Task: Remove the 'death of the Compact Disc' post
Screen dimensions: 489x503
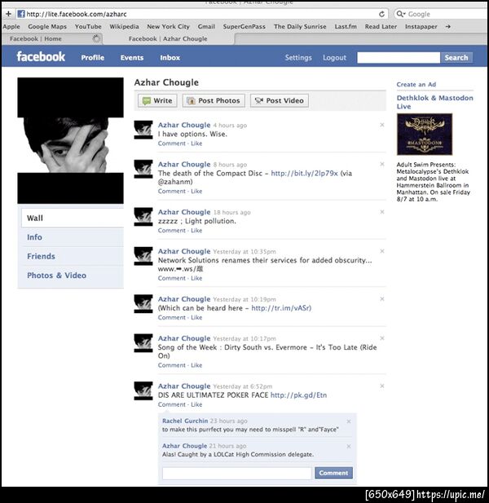Action: [x=382, y=164]
